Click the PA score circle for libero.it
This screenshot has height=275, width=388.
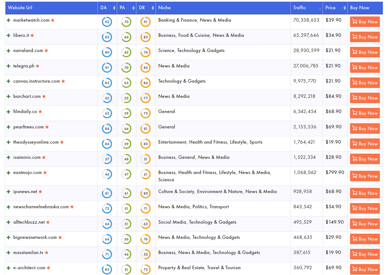pyautogui.click(x=126, y=37)
